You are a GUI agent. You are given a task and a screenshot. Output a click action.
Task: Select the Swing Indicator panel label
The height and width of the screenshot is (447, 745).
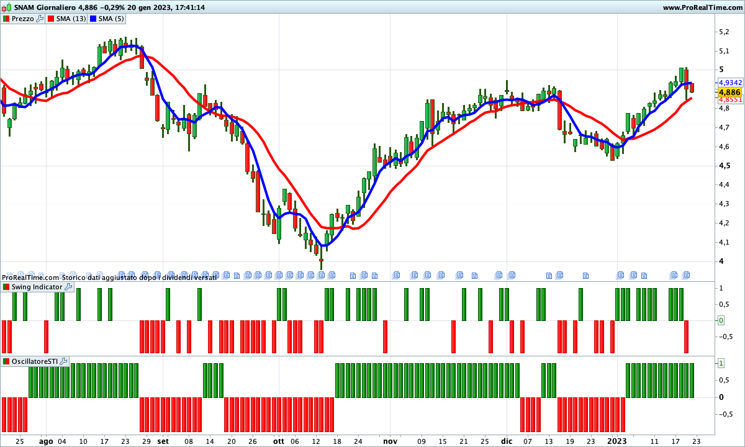[37, 287]
